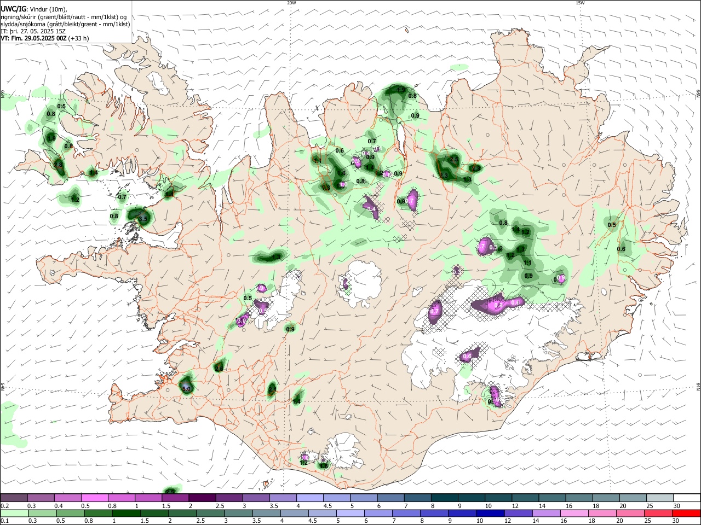Pick the dusky purple 0.2–0.3 snow scale swatch
The width and height of the screenshot is (701, 525).
click(14, 498)
